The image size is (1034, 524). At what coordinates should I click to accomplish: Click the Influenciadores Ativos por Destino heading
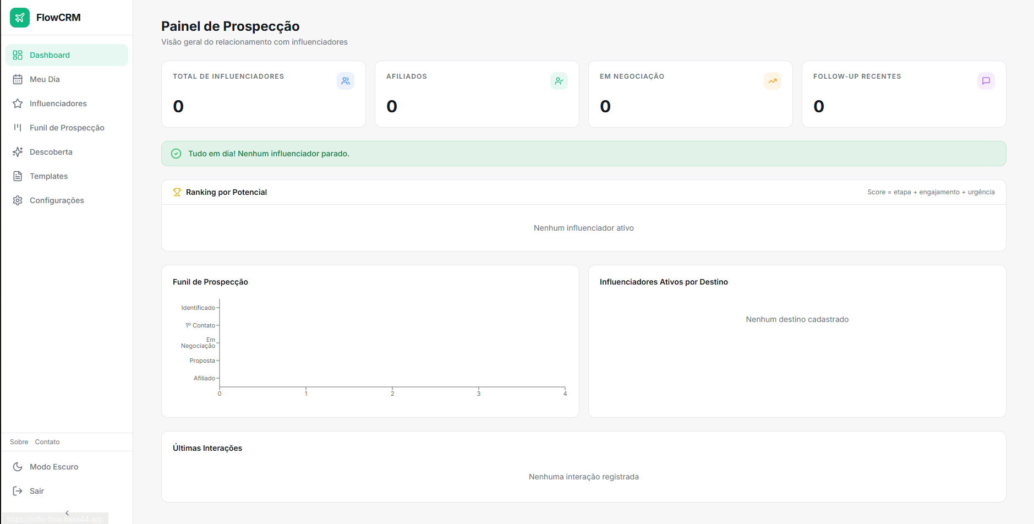[x=664, y=282]
